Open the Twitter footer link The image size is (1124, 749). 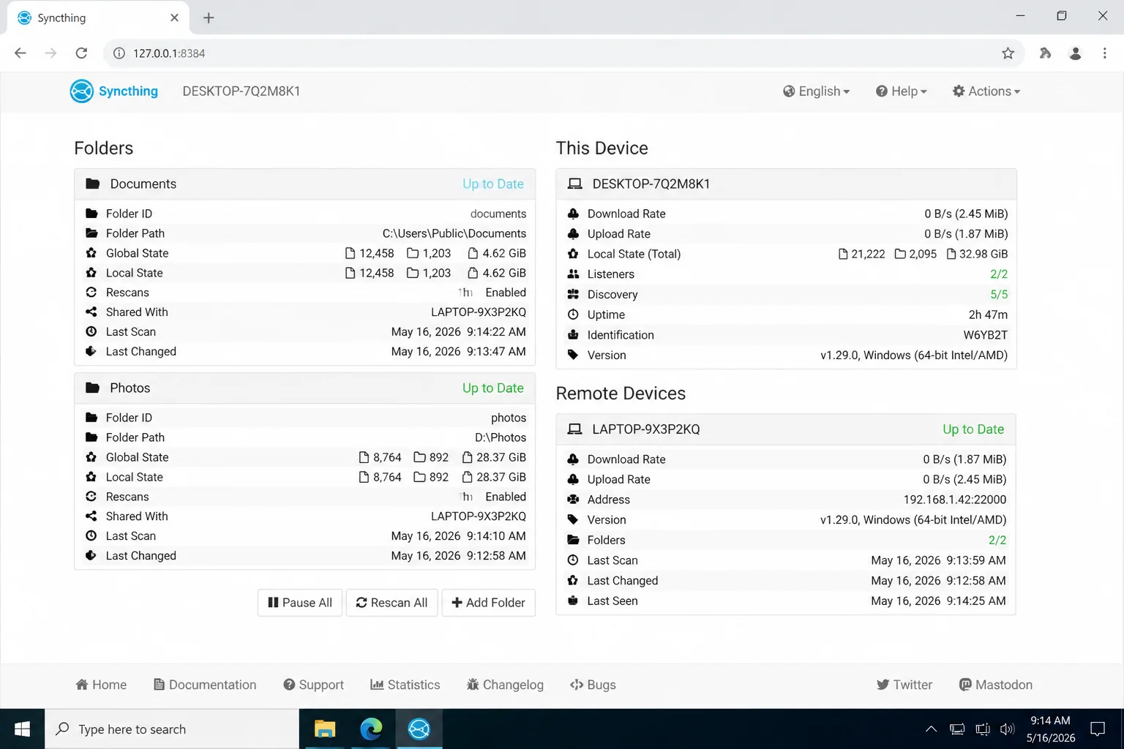pyautogui.click(x=904, y=685)
